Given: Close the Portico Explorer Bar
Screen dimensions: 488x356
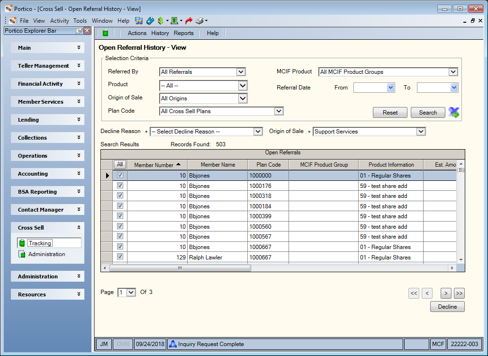Looking at the screenshot, I should pyautogui.click(x=87, y=31).
